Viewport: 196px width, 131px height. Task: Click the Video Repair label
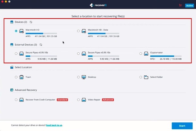pyautogui.click(x=94, y=100)
